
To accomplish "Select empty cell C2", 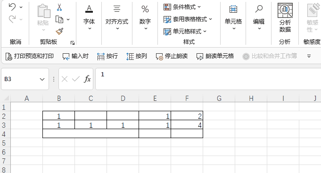I will [91, 115].
